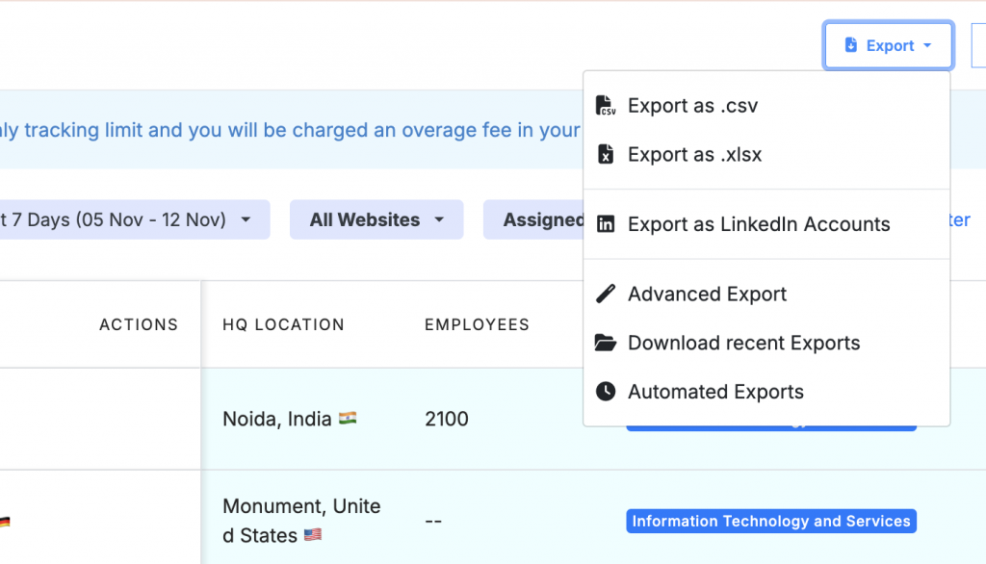This screenshot has width=986, height=564.
Task: Open the All Websites filter dropdown
Action: (376, 219)
